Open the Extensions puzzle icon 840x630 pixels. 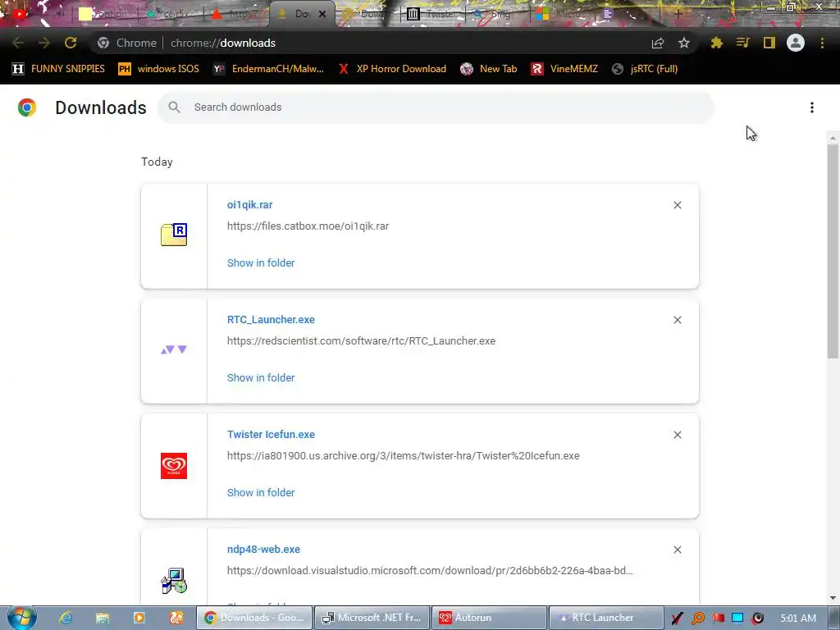717,43
